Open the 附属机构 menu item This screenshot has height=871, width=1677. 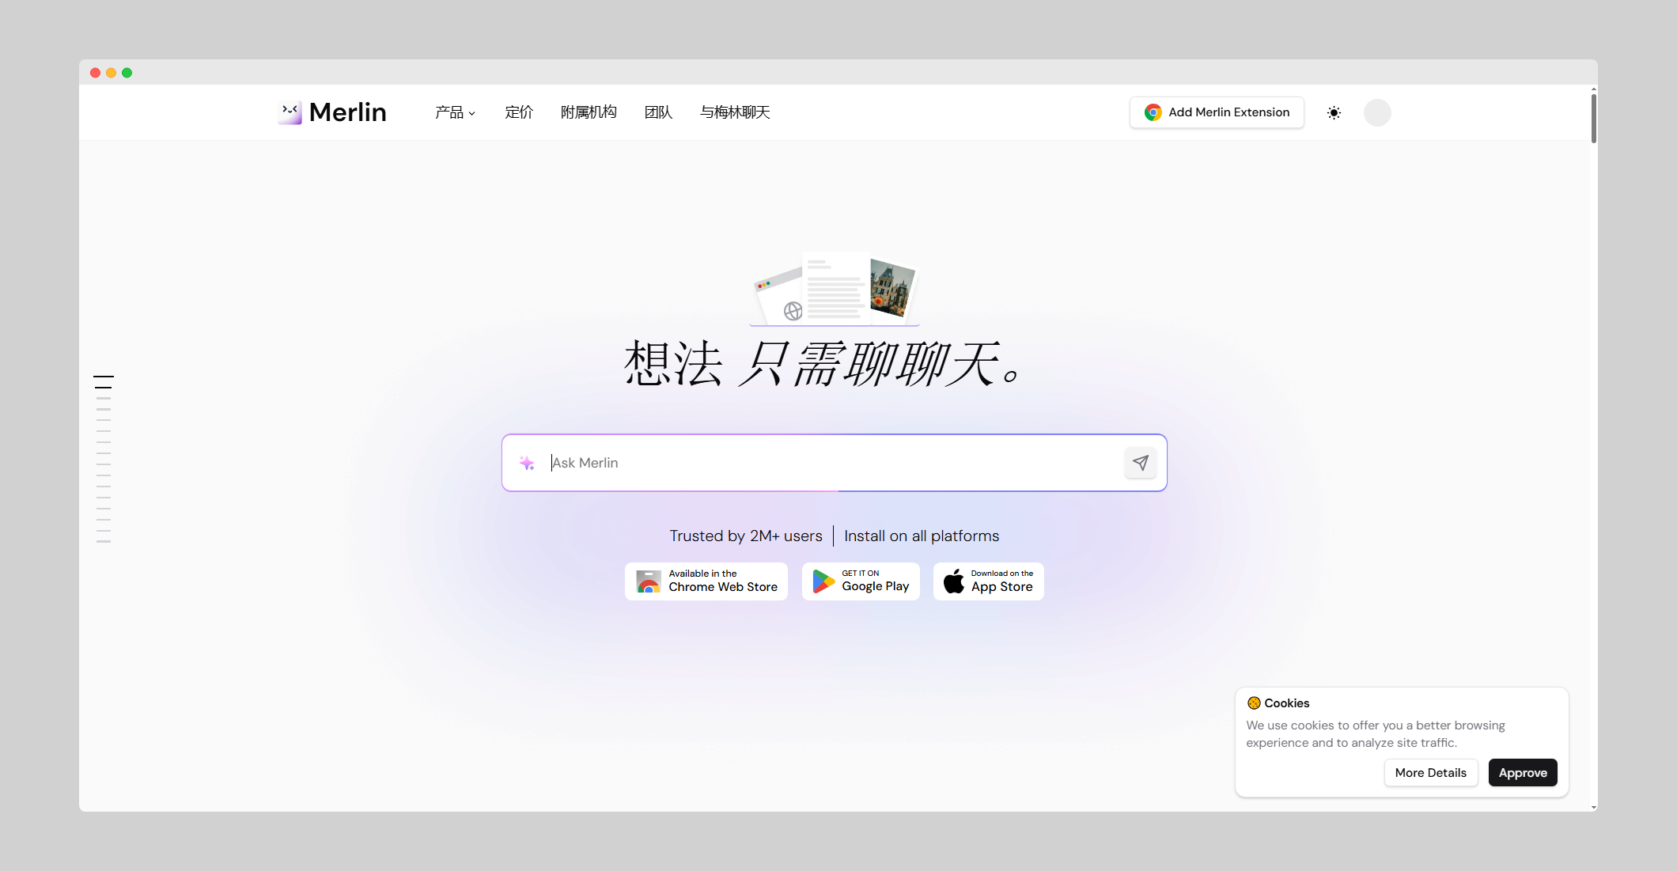click(x=589, y=112)
